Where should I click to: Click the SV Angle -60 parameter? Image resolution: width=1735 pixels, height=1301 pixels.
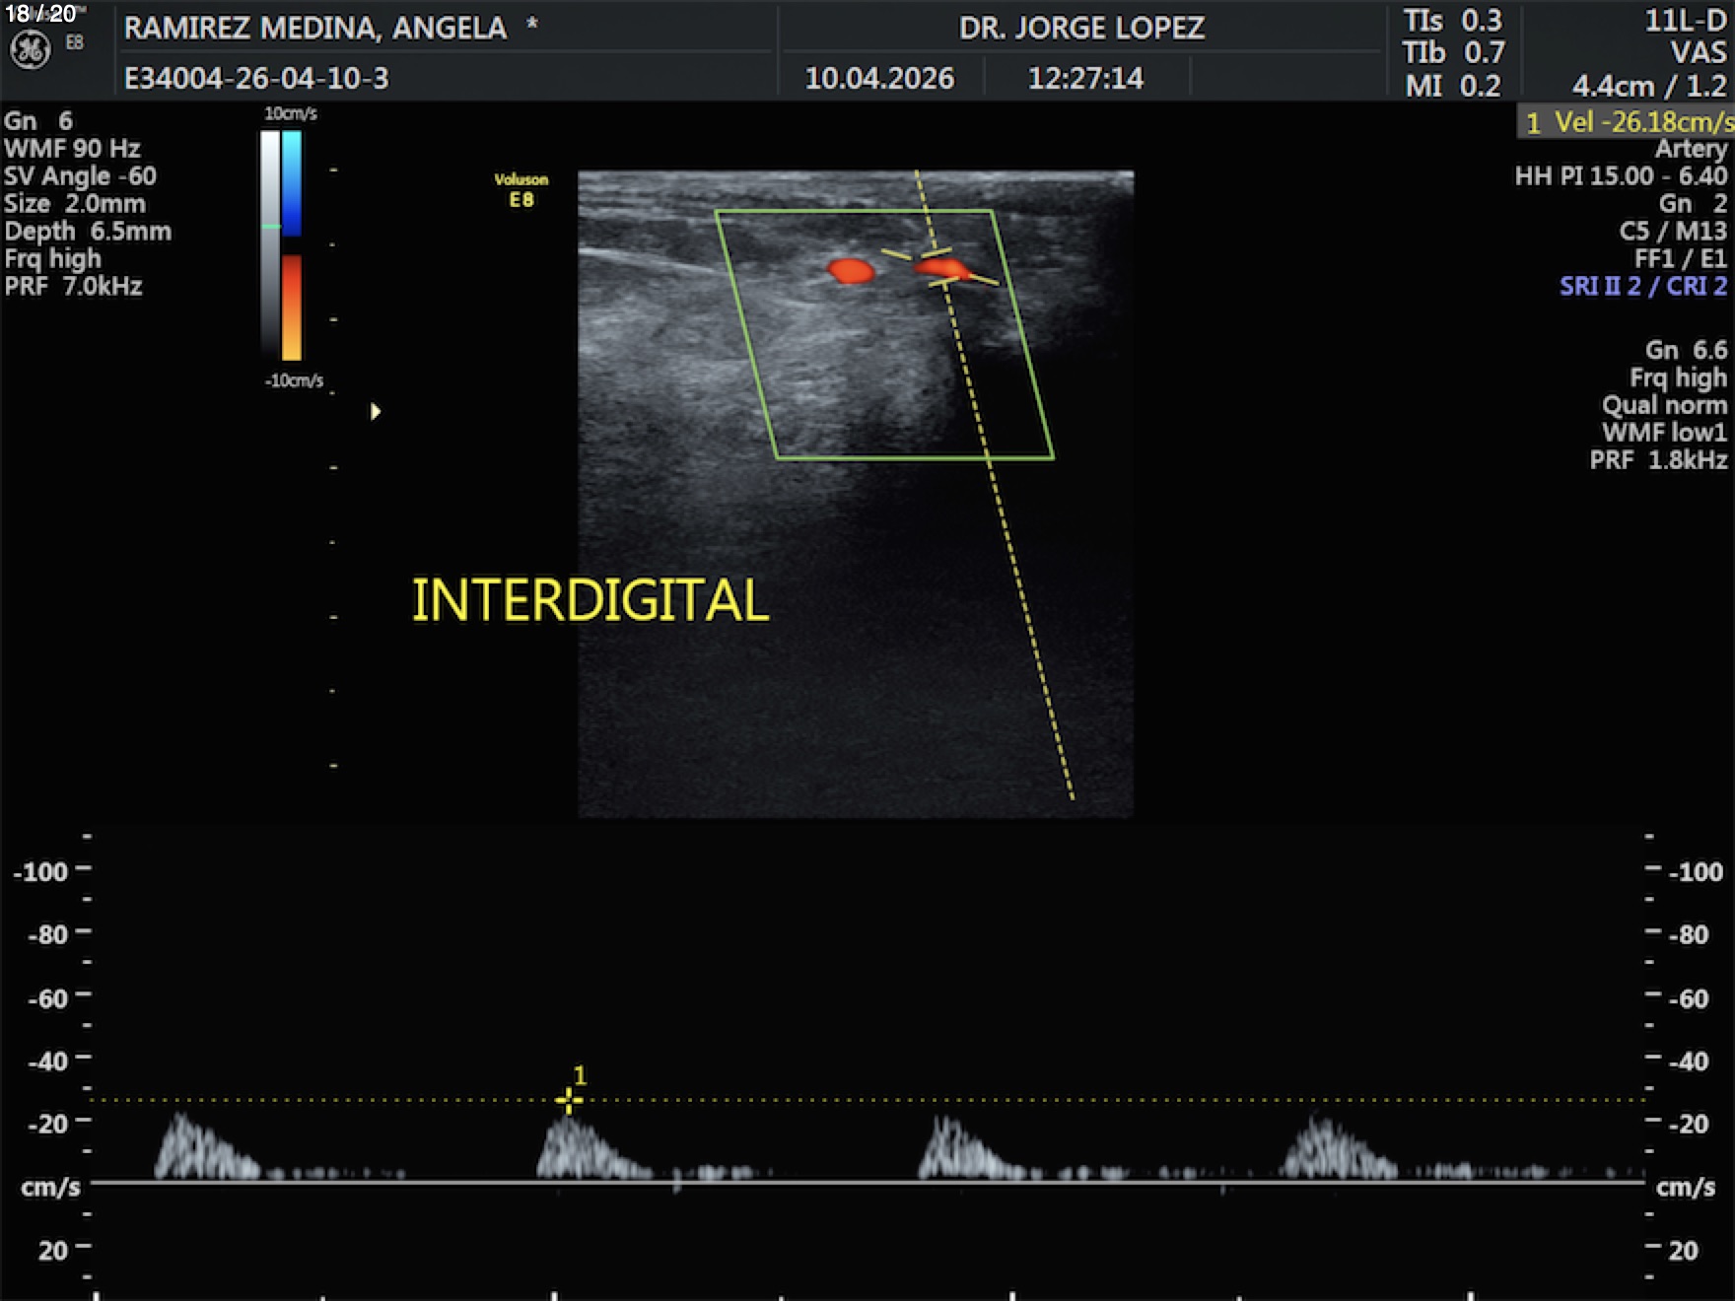pyautogui.click(x=80, y=176)
